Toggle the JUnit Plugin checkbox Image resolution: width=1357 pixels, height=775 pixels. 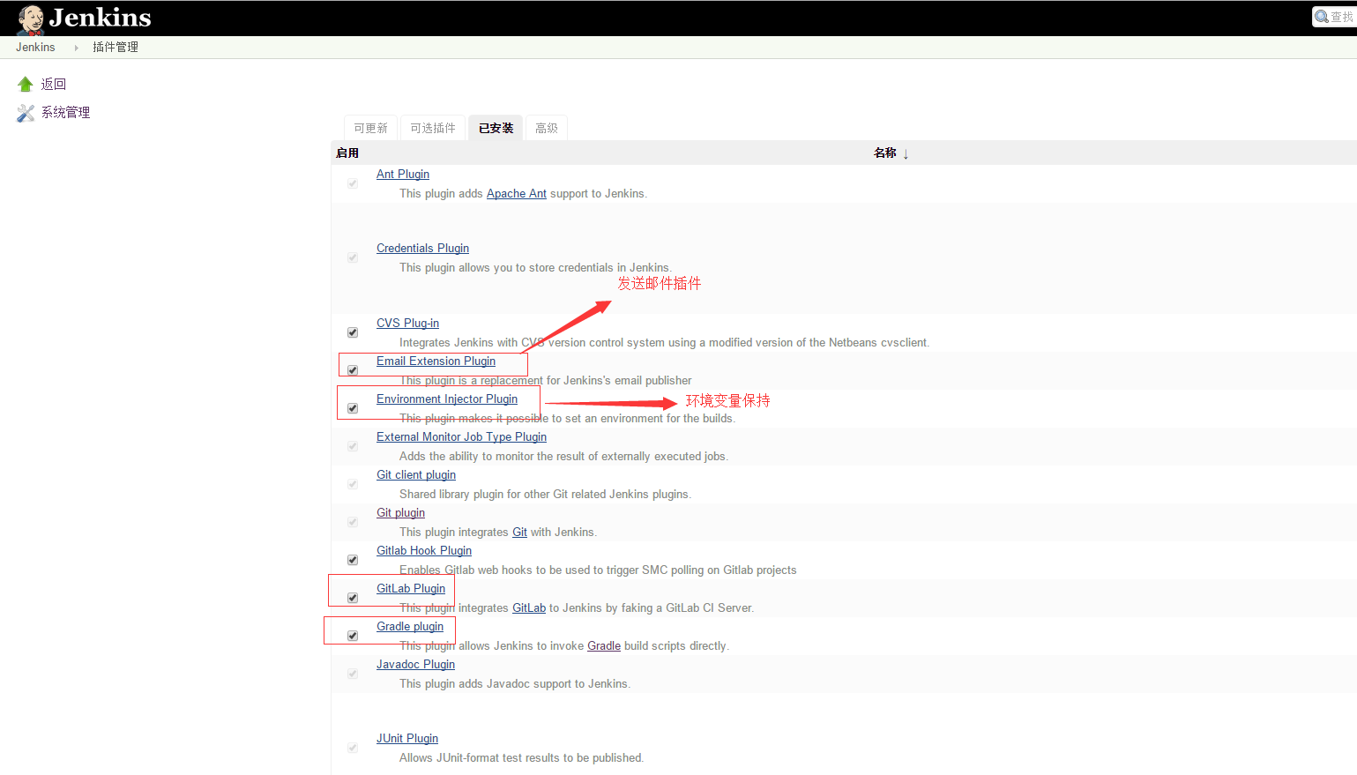point(353,748)
